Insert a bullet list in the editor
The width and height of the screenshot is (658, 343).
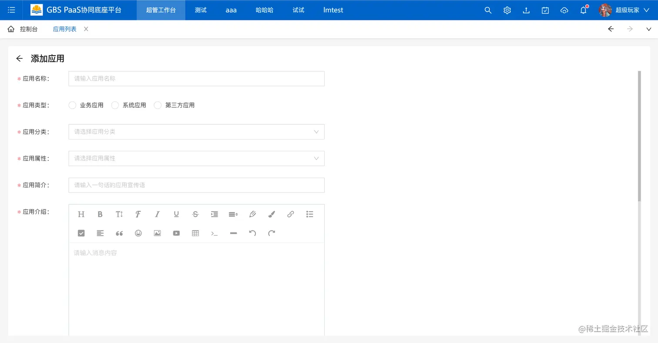pos(310,214)
